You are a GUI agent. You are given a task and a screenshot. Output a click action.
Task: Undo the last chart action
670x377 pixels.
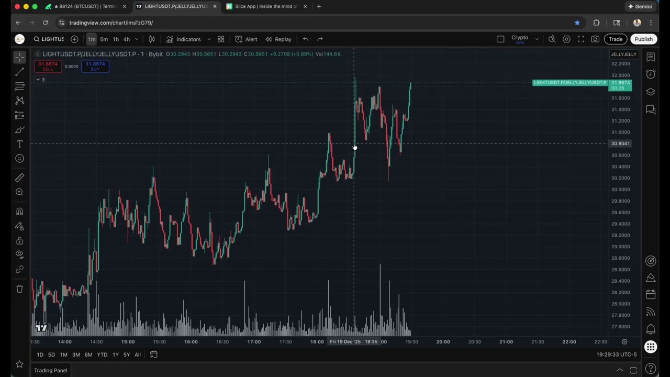click(306, 39)
